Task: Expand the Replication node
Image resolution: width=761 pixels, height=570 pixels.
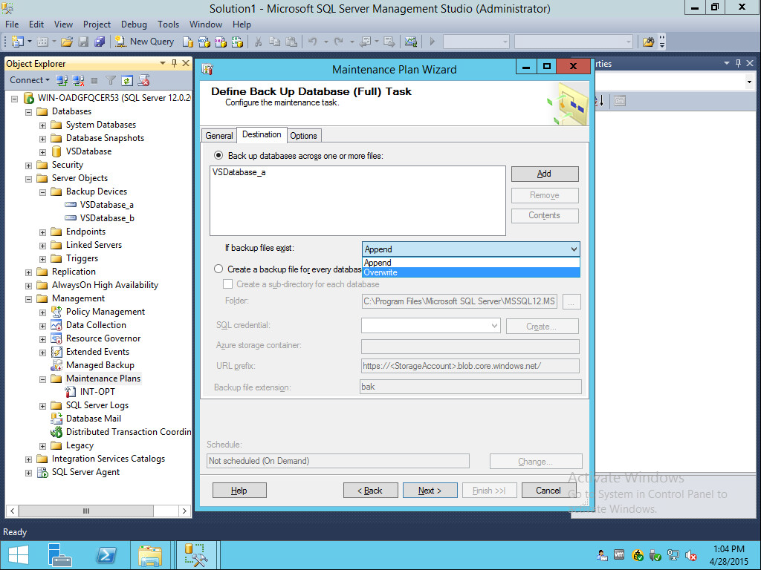Action: (x=29, y=272)
